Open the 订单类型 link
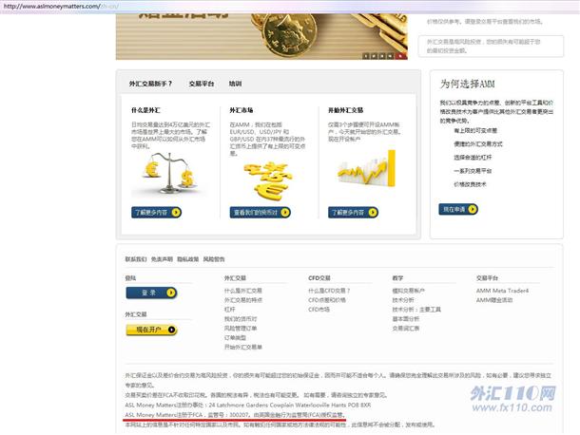 pos(235,337)
